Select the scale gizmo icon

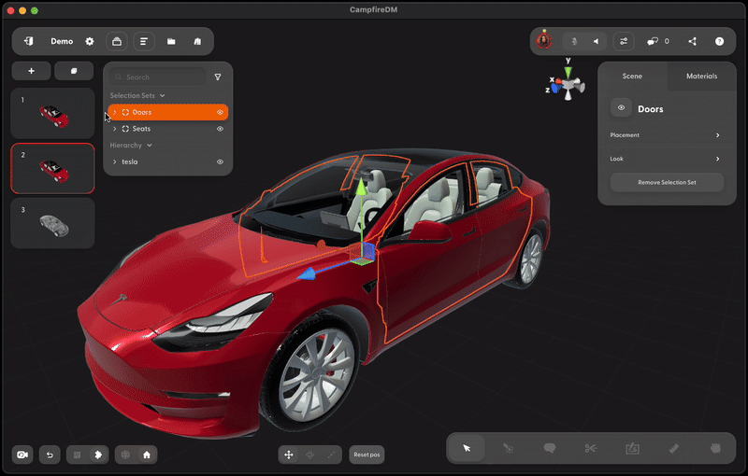pyautogui.click(x=331, y=455)
